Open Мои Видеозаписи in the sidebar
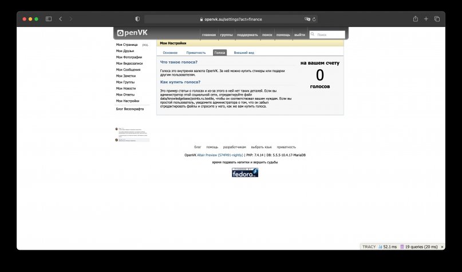Viewport: 462px width, 272px height. coord(129,64)
